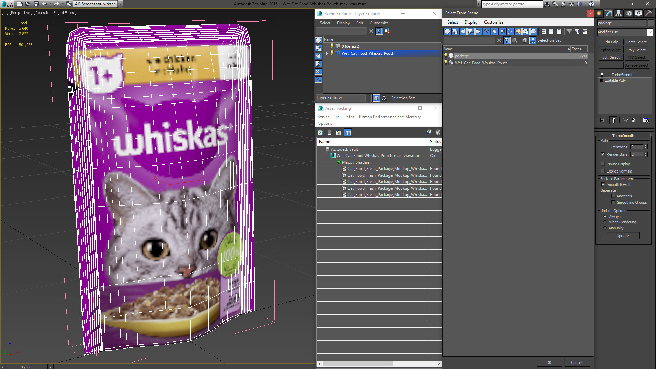Create a new scene with New icon
Image resolution: width=656 pixels, height=369 pixels.
point(20,4)
